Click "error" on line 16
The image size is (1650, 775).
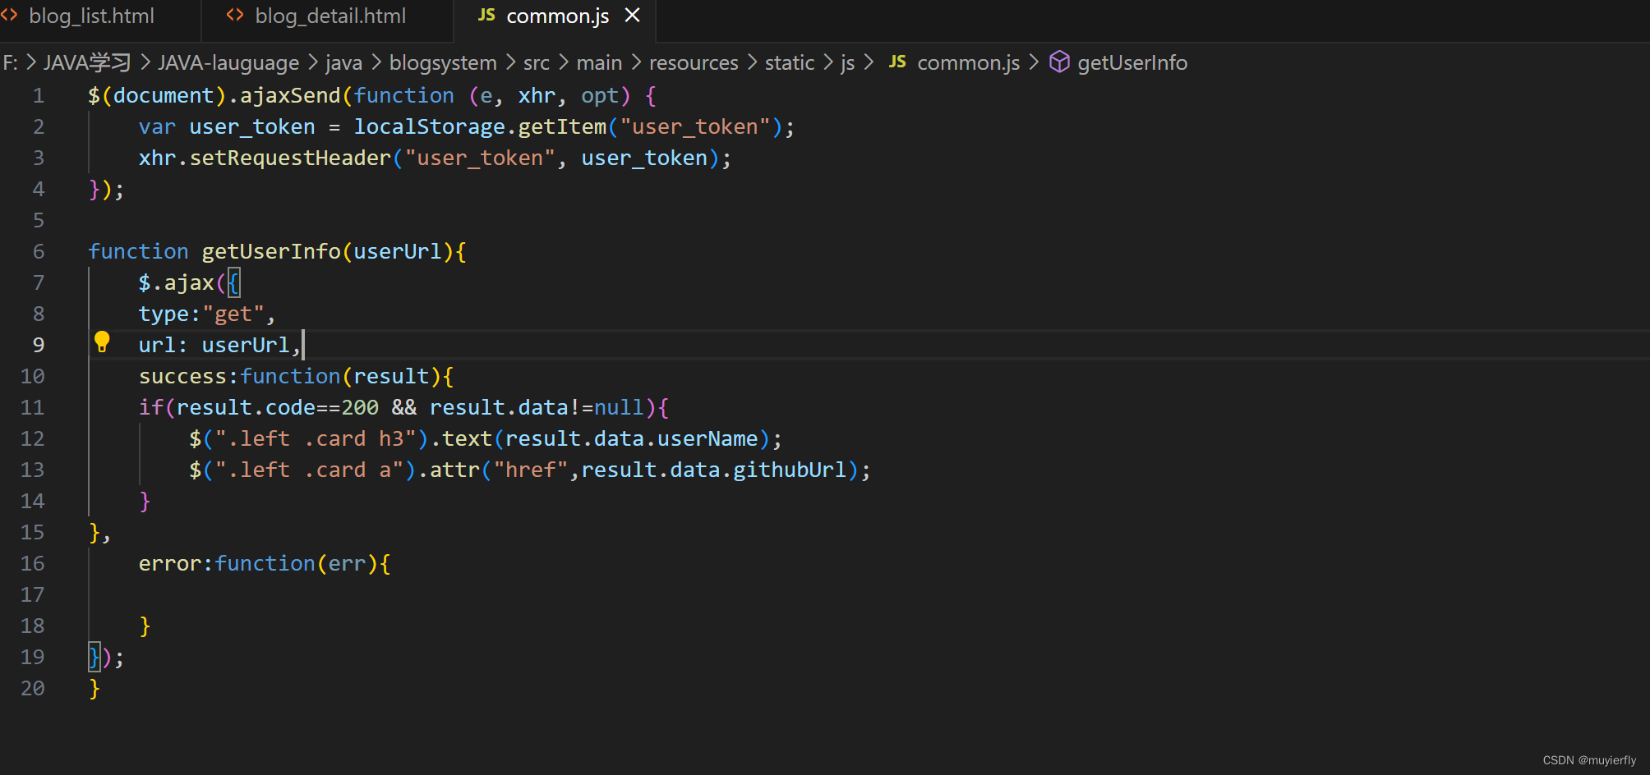[170, 564]
